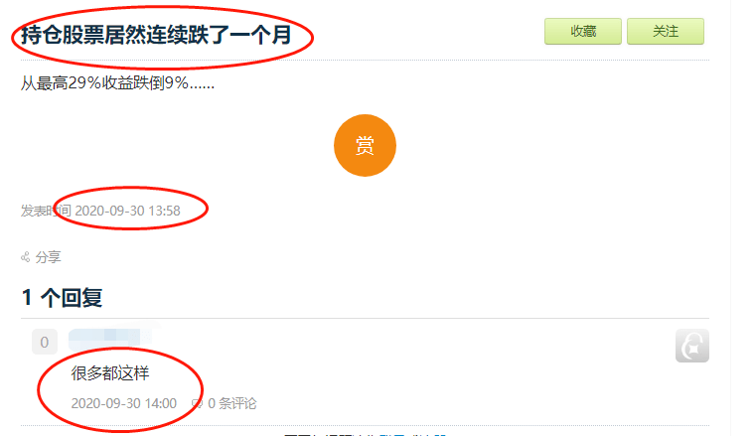Click the comment bubble icon before 0 条评论

(197, 403)
